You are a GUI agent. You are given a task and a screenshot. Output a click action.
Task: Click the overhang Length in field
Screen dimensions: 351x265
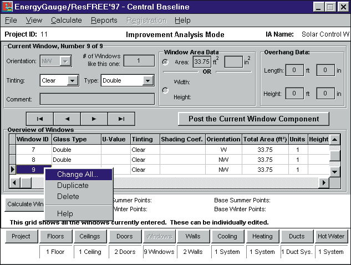pyautogui.click(x=325, y=70)
